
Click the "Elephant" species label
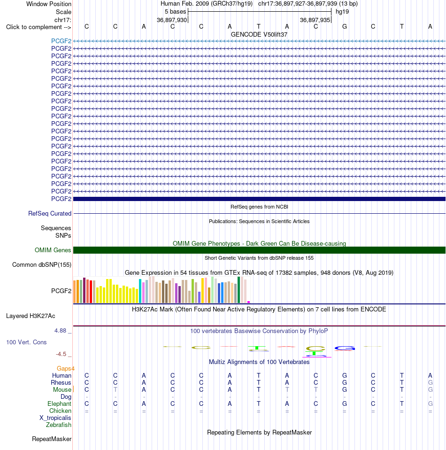[59, 404]
